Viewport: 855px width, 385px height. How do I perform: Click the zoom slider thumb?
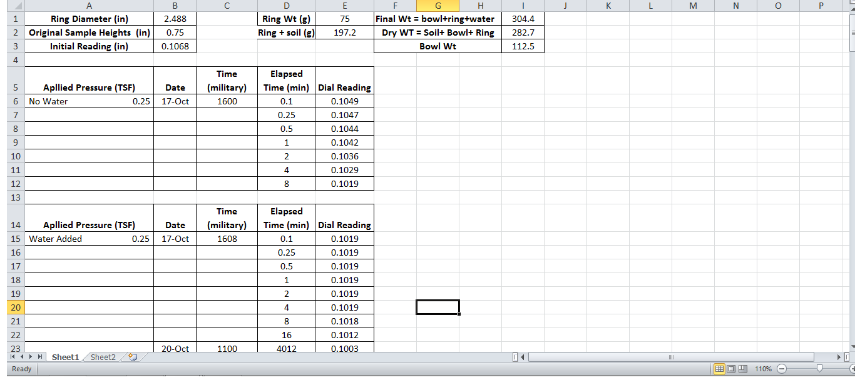tap(820, 368)
